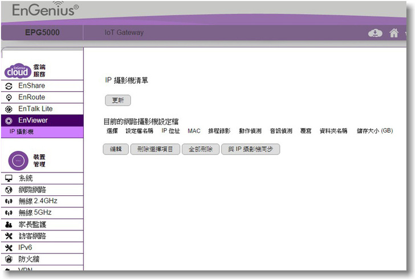
Task: Click the EnRoute location pin icon
Action: click(x=9, y=97)
